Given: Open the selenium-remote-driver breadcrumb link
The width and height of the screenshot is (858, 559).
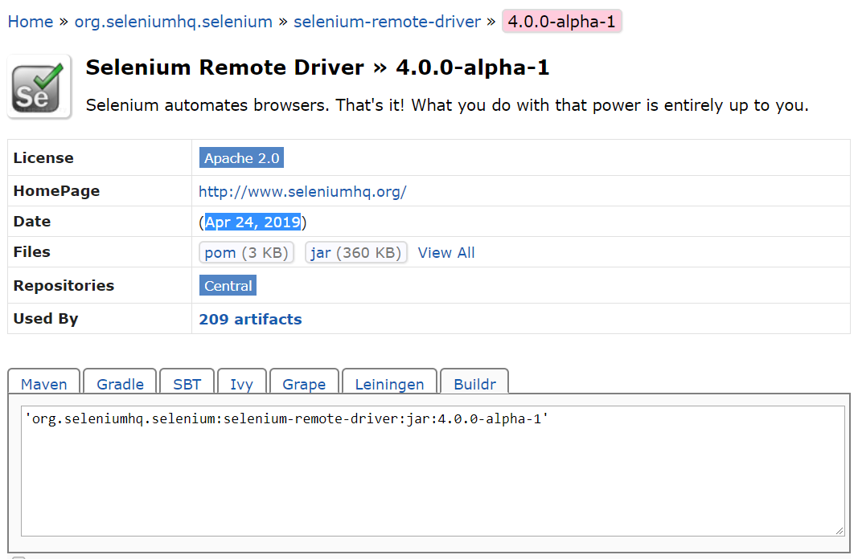Looking at the screenshot, I should 387,21.
